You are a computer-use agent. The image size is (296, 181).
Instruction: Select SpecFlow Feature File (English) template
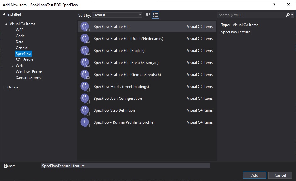point(147,51)
